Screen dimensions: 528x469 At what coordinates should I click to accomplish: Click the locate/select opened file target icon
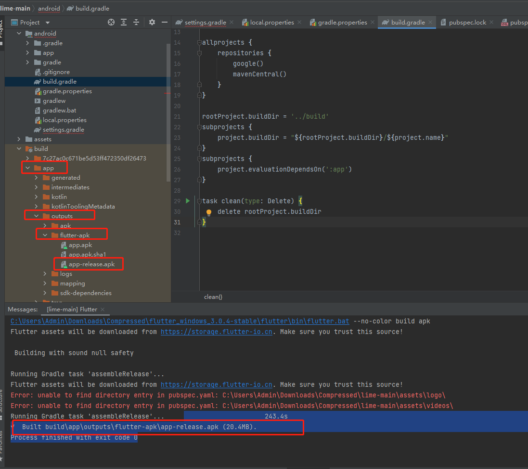point(111,22)
